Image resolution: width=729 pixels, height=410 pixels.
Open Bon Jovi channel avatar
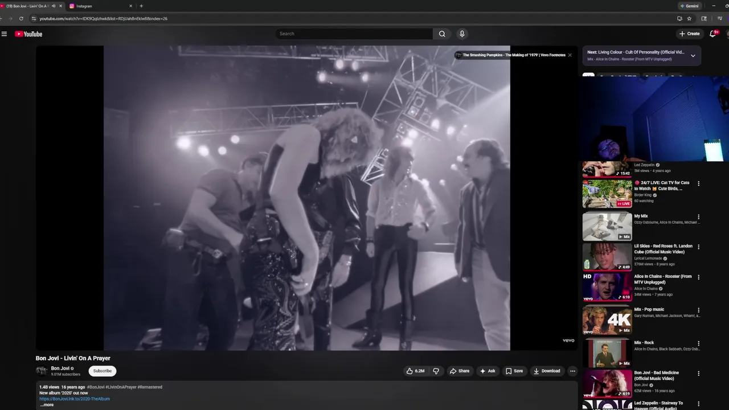pos(42,371)
